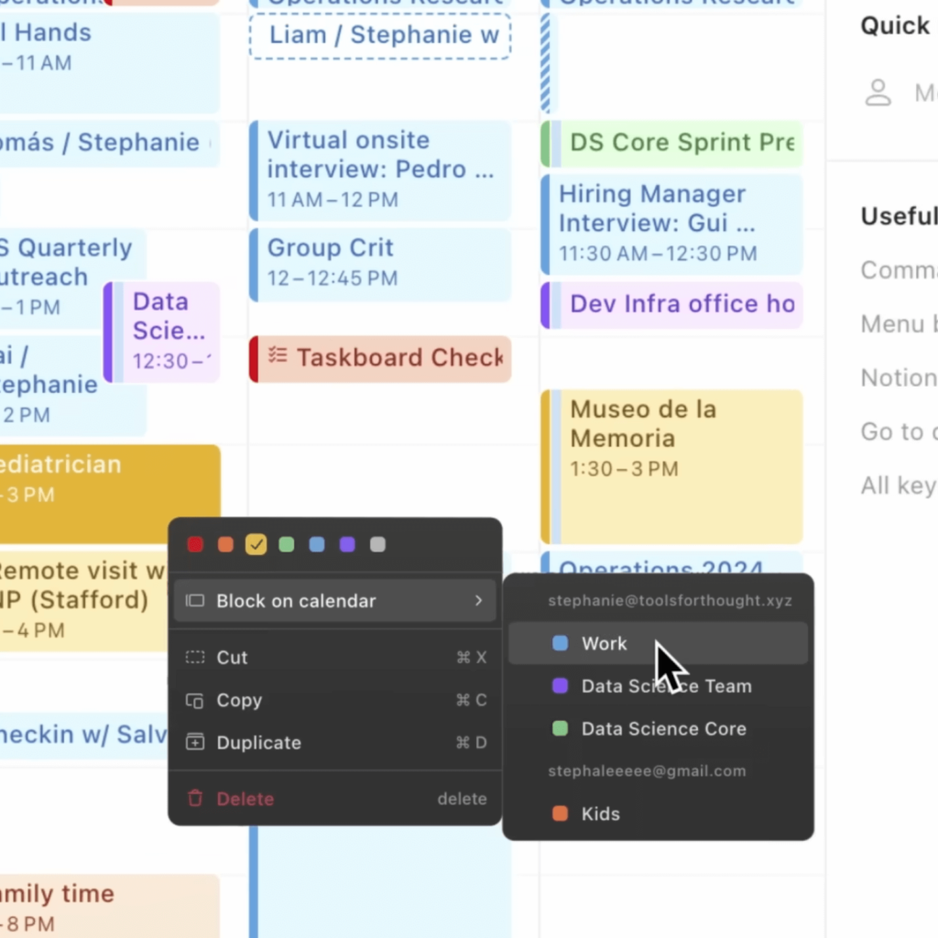The width and height of the screenshot is (938, 938).
Task: Select the Kids calendar
Action: [658, 813]
